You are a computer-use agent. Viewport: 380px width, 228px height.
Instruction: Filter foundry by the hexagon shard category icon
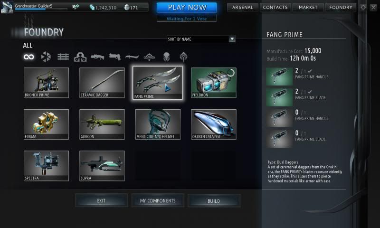tap(46, 57)
